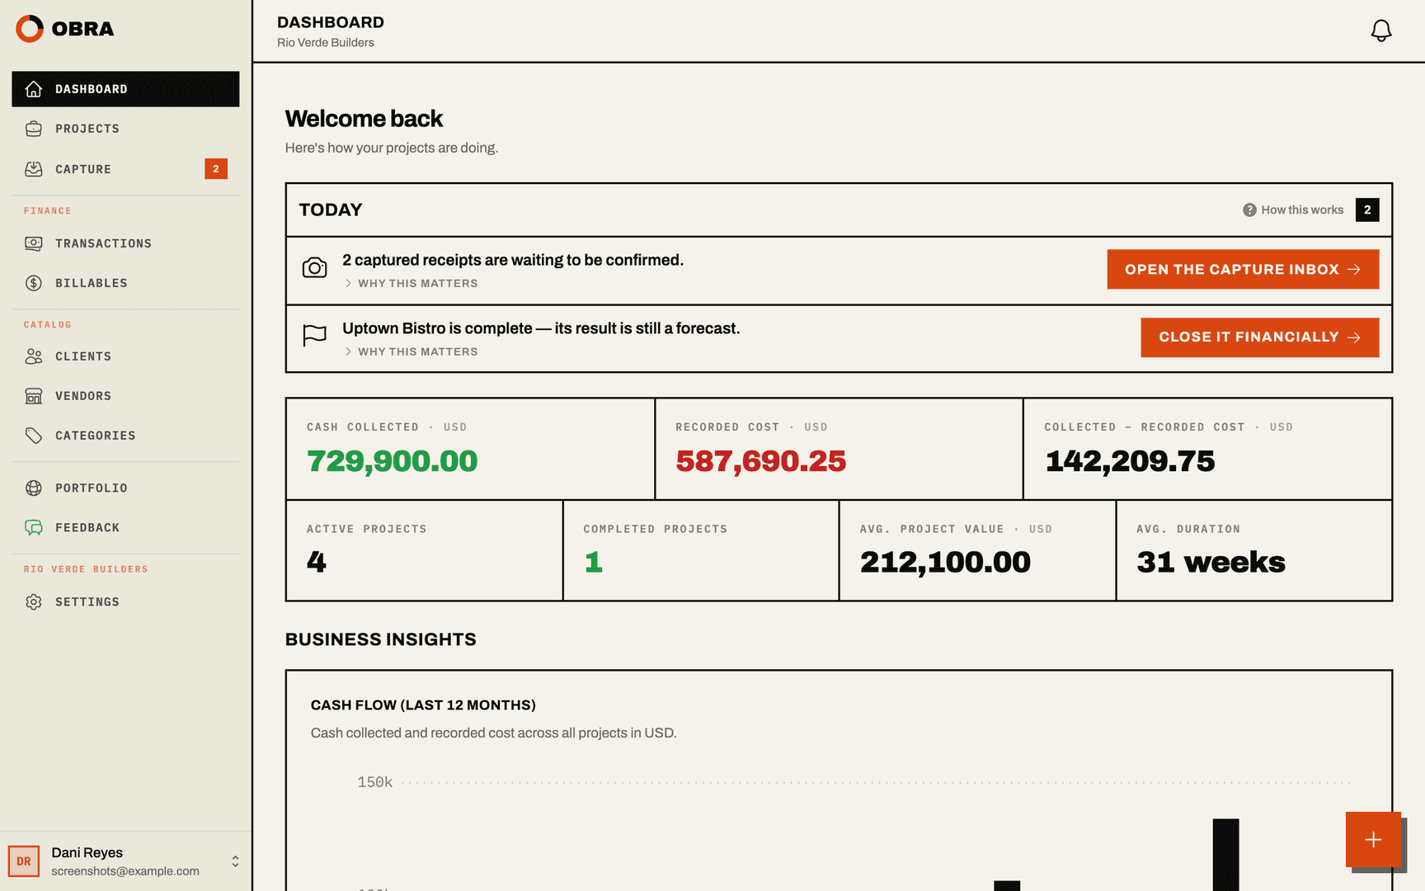The width and height of the screenshot is (1425, 891).
Task: Click the Feedback chat bubble icon
Action: pyautogui.click(x=34, y=528)
